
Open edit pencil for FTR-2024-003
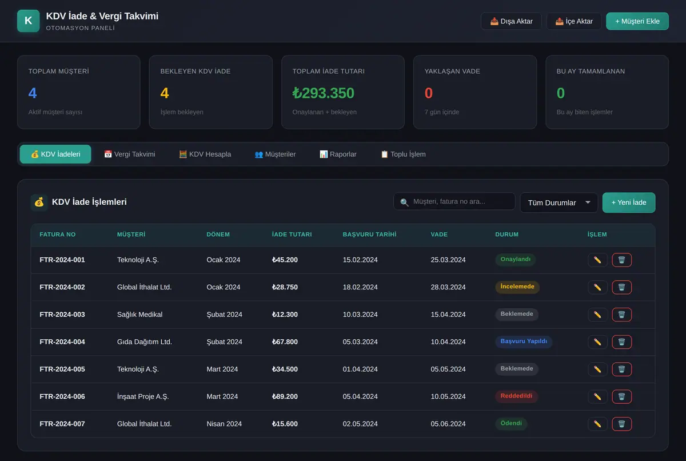(x=597, y=315)
